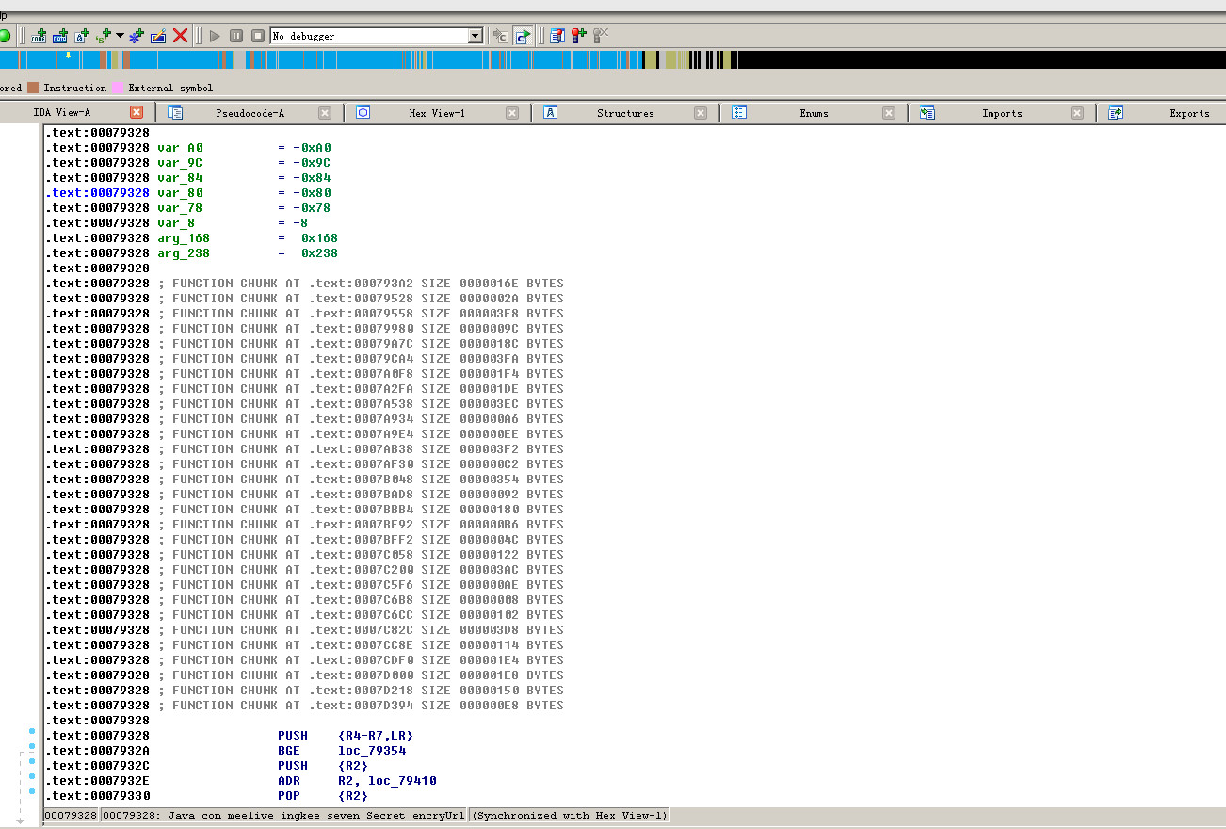Start the debugger process with play button
Viewport: 1226px width, 829px height.
[x=215, y=36]
